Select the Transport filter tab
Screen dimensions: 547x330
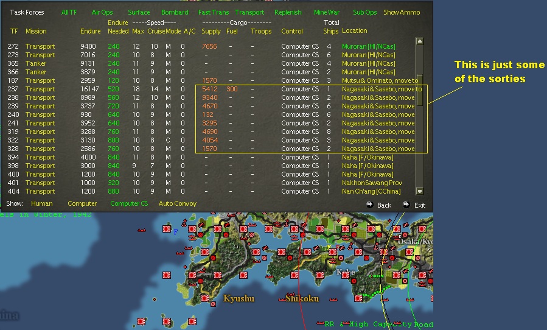tap(249, 12)
